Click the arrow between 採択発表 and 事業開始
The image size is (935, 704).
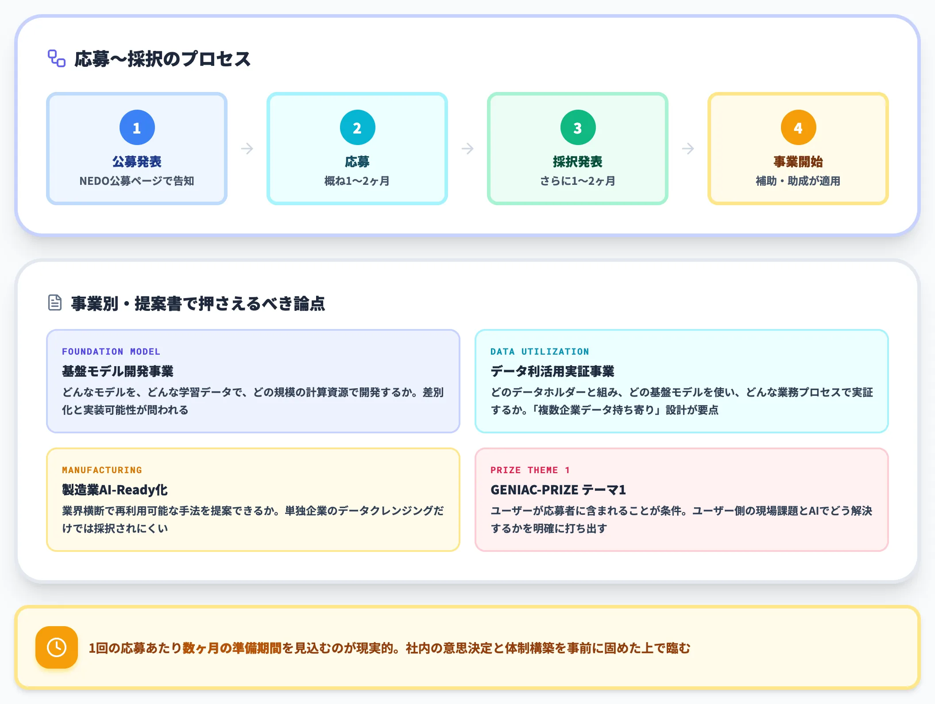click(688, 149)
